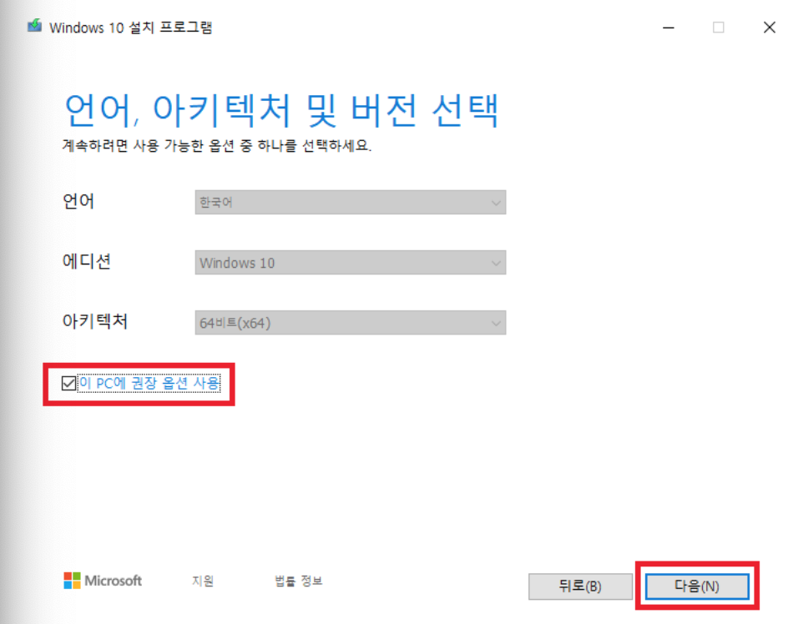Open the 에디션 dropdown showing Windows 10

pyautogui.click(x=351, y=263)
